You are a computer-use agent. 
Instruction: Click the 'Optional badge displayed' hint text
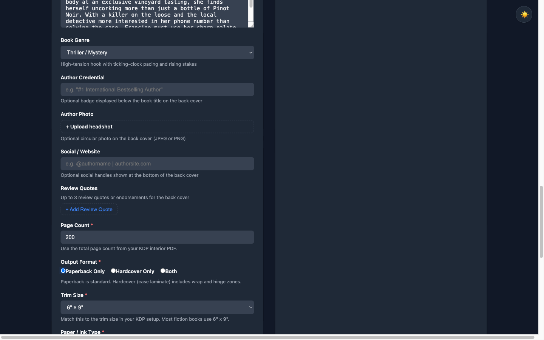click(x=131, y=101)
